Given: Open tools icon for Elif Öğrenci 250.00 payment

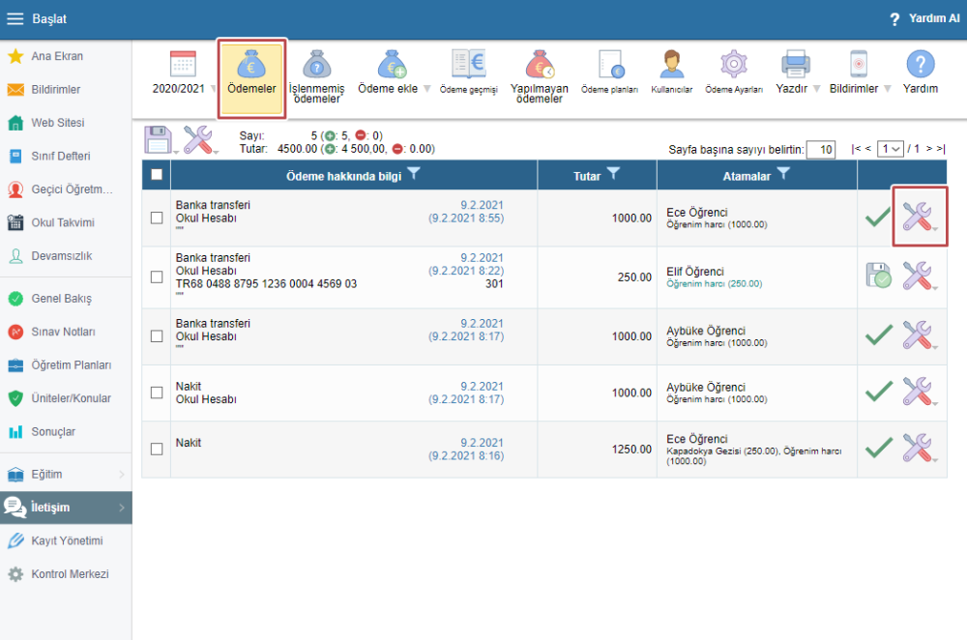Looking at the screenshot, I should tap(917, 276).
